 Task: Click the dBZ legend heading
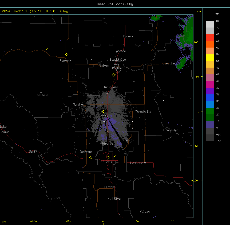pyautogui.click(x=216, y=14)
